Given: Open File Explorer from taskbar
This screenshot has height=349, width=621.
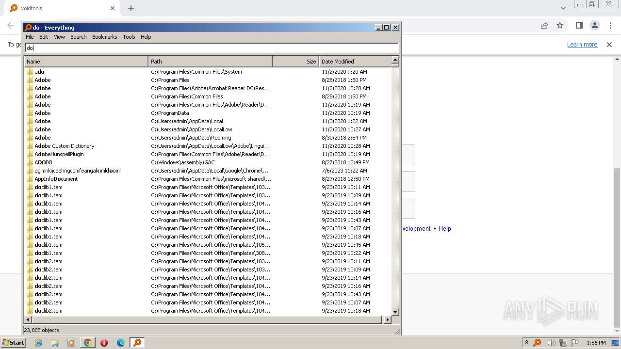Looking at the screenshot, I should point(55,343).
